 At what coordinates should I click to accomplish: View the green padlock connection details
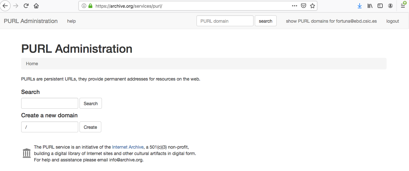point(90,6)
